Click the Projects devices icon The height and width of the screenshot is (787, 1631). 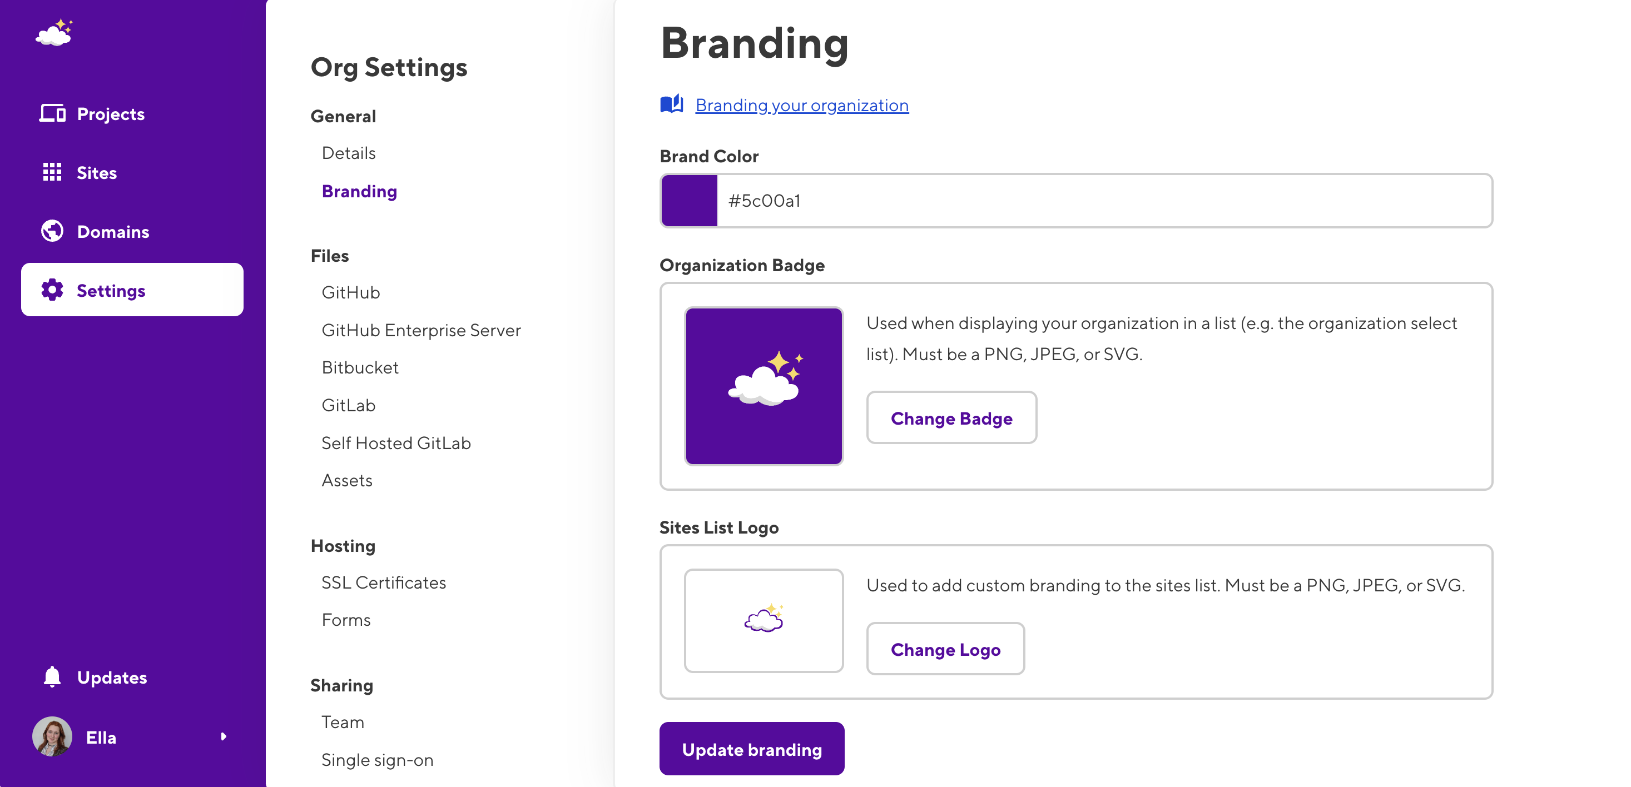[x=52, y=113]
